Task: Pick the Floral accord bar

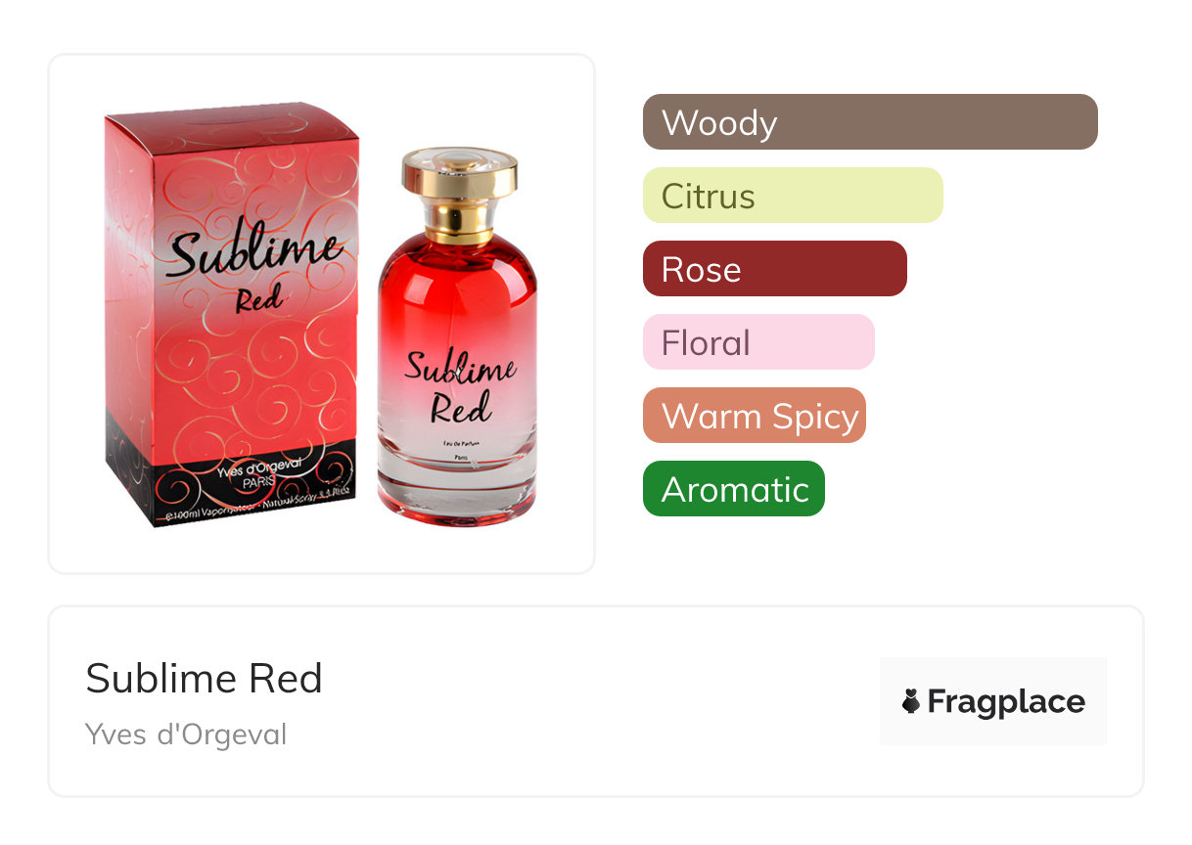Action: 758,342
